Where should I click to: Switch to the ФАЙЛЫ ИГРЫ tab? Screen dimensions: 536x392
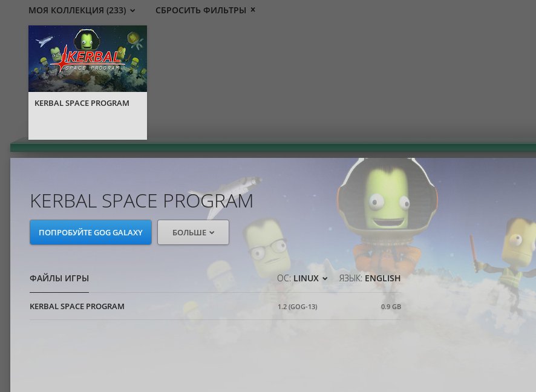[x=59, y=278]
